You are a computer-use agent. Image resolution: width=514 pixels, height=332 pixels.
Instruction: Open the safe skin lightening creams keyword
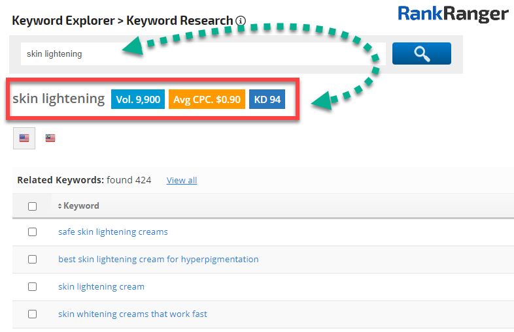[112, 232]
